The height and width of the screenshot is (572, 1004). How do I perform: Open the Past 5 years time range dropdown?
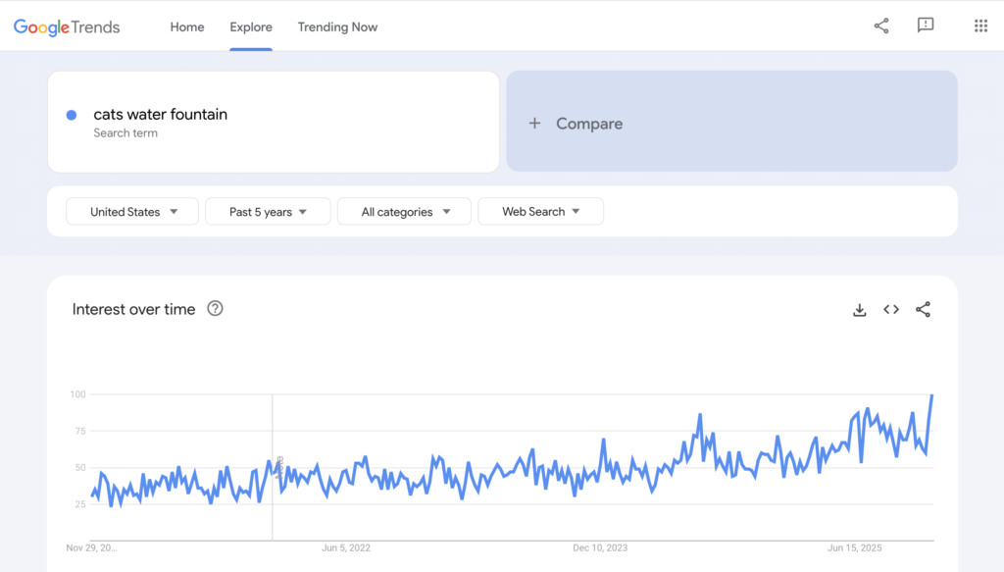click(x=267, y=211)
